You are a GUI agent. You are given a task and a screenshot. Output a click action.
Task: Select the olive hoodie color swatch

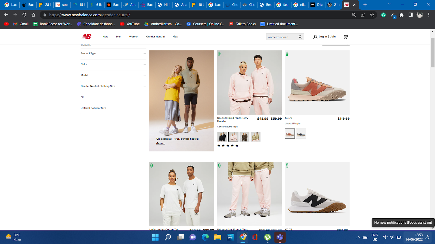[256, 137]
